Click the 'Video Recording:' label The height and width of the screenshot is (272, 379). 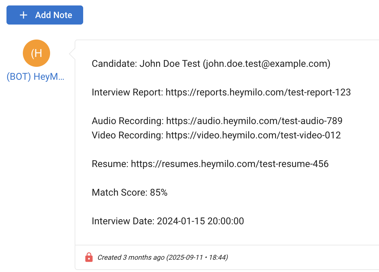tap(127, 135)
